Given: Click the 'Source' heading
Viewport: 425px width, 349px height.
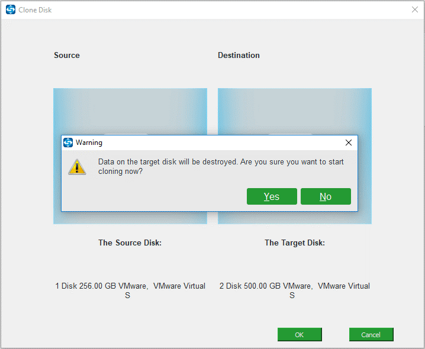Looking at the screenshot, I should (x=67, y=55).
